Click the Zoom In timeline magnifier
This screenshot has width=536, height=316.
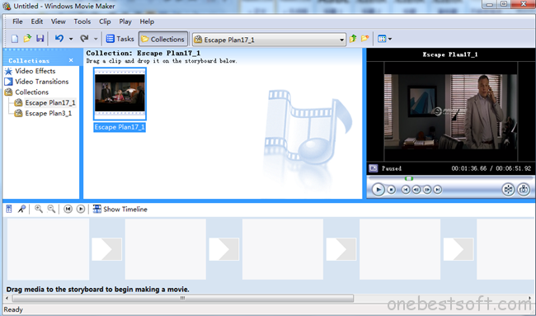pos(38,209)
